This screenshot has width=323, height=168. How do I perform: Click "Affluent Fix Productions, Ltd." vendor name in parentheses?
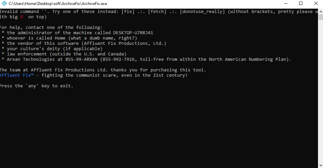click(124, 43)
